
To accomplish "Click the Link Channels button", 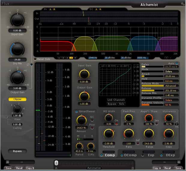I will click(x=116, y=100).
